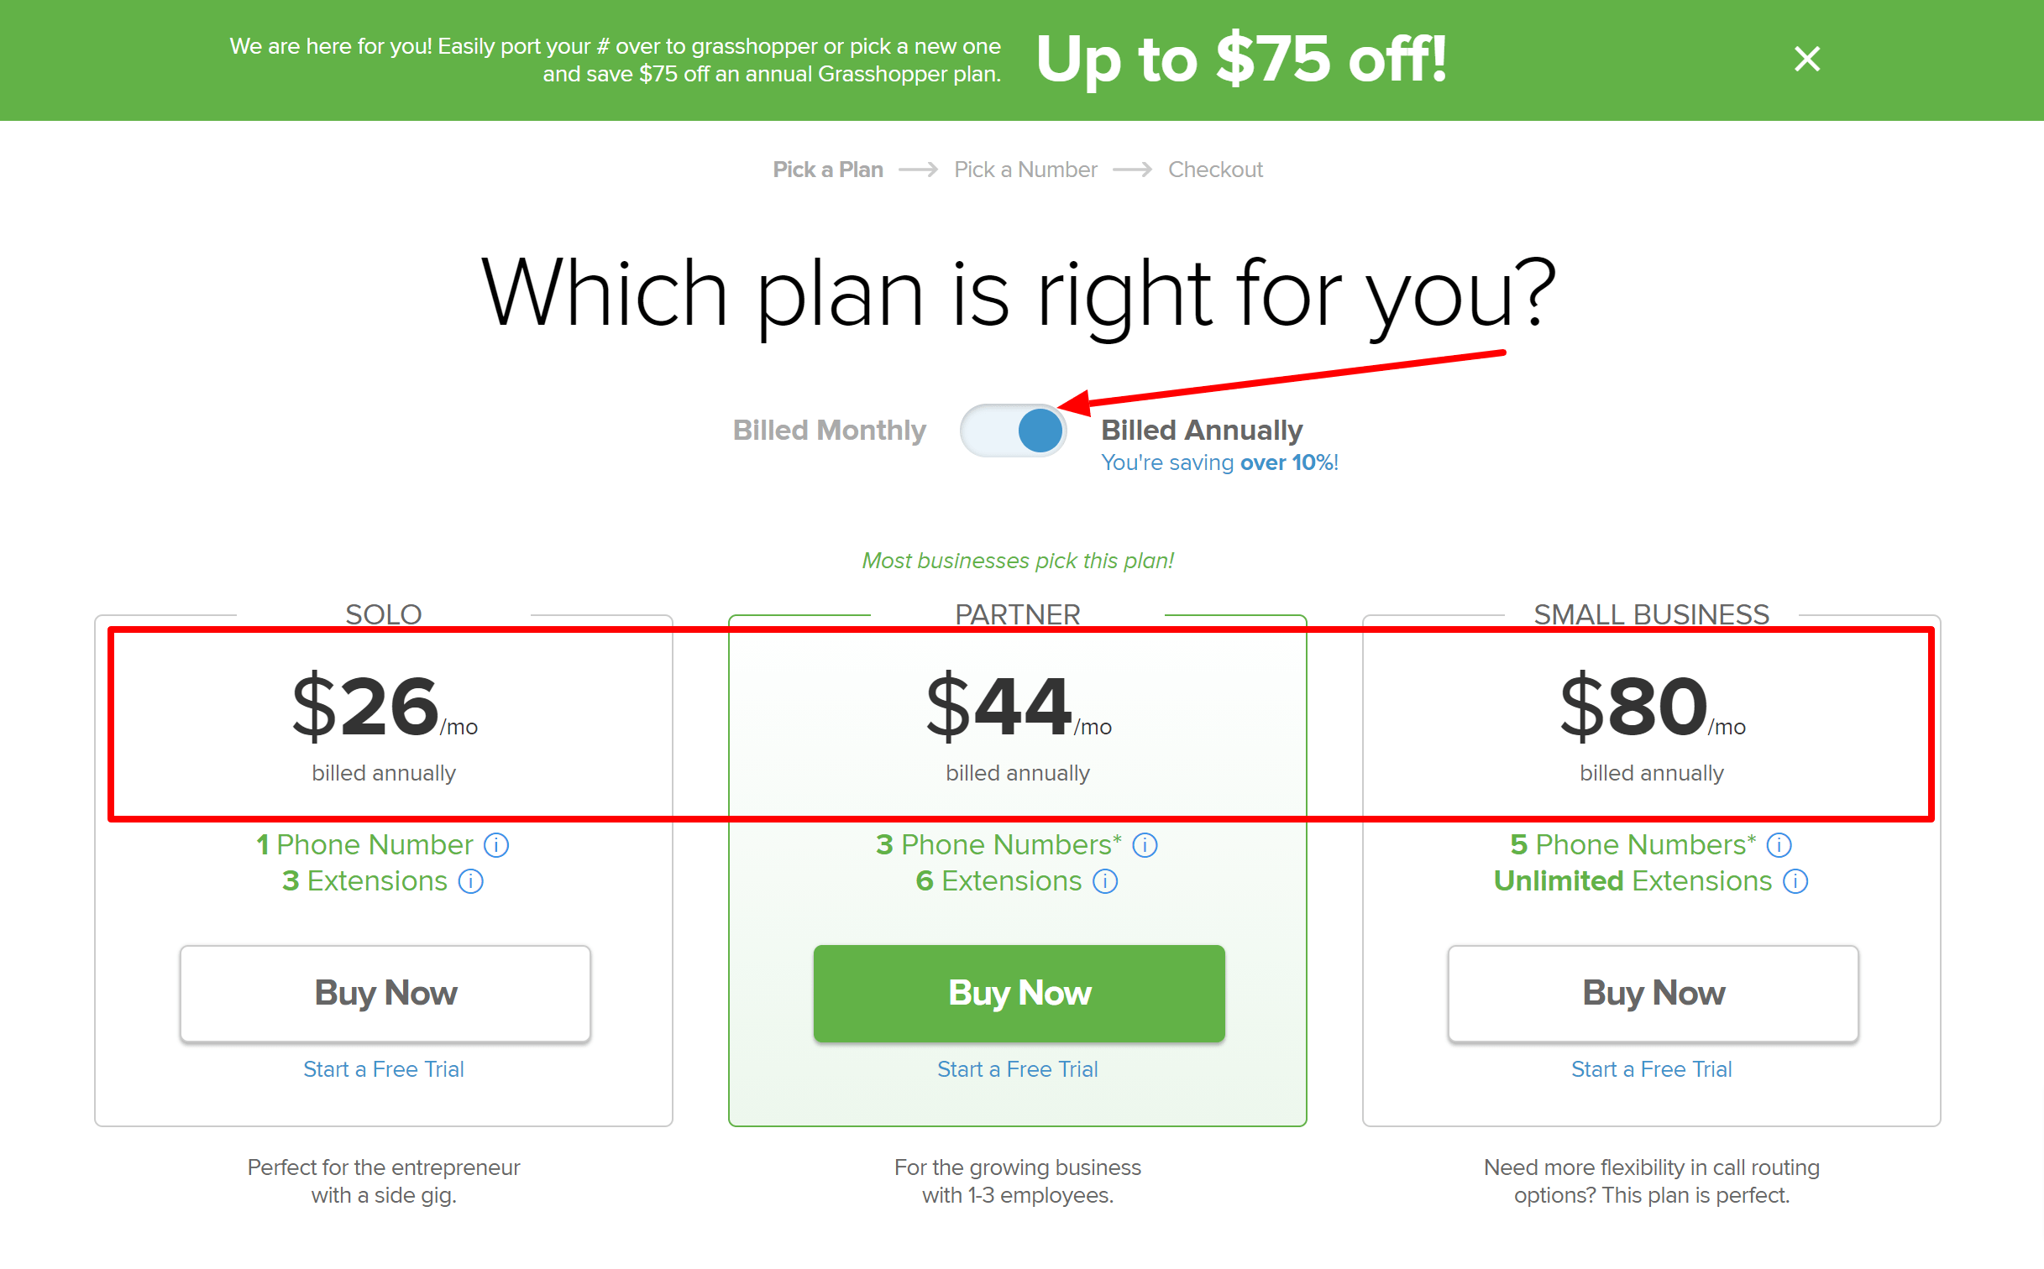
Task: Select the Billed Monthly option label
Action: pos(829,430)
